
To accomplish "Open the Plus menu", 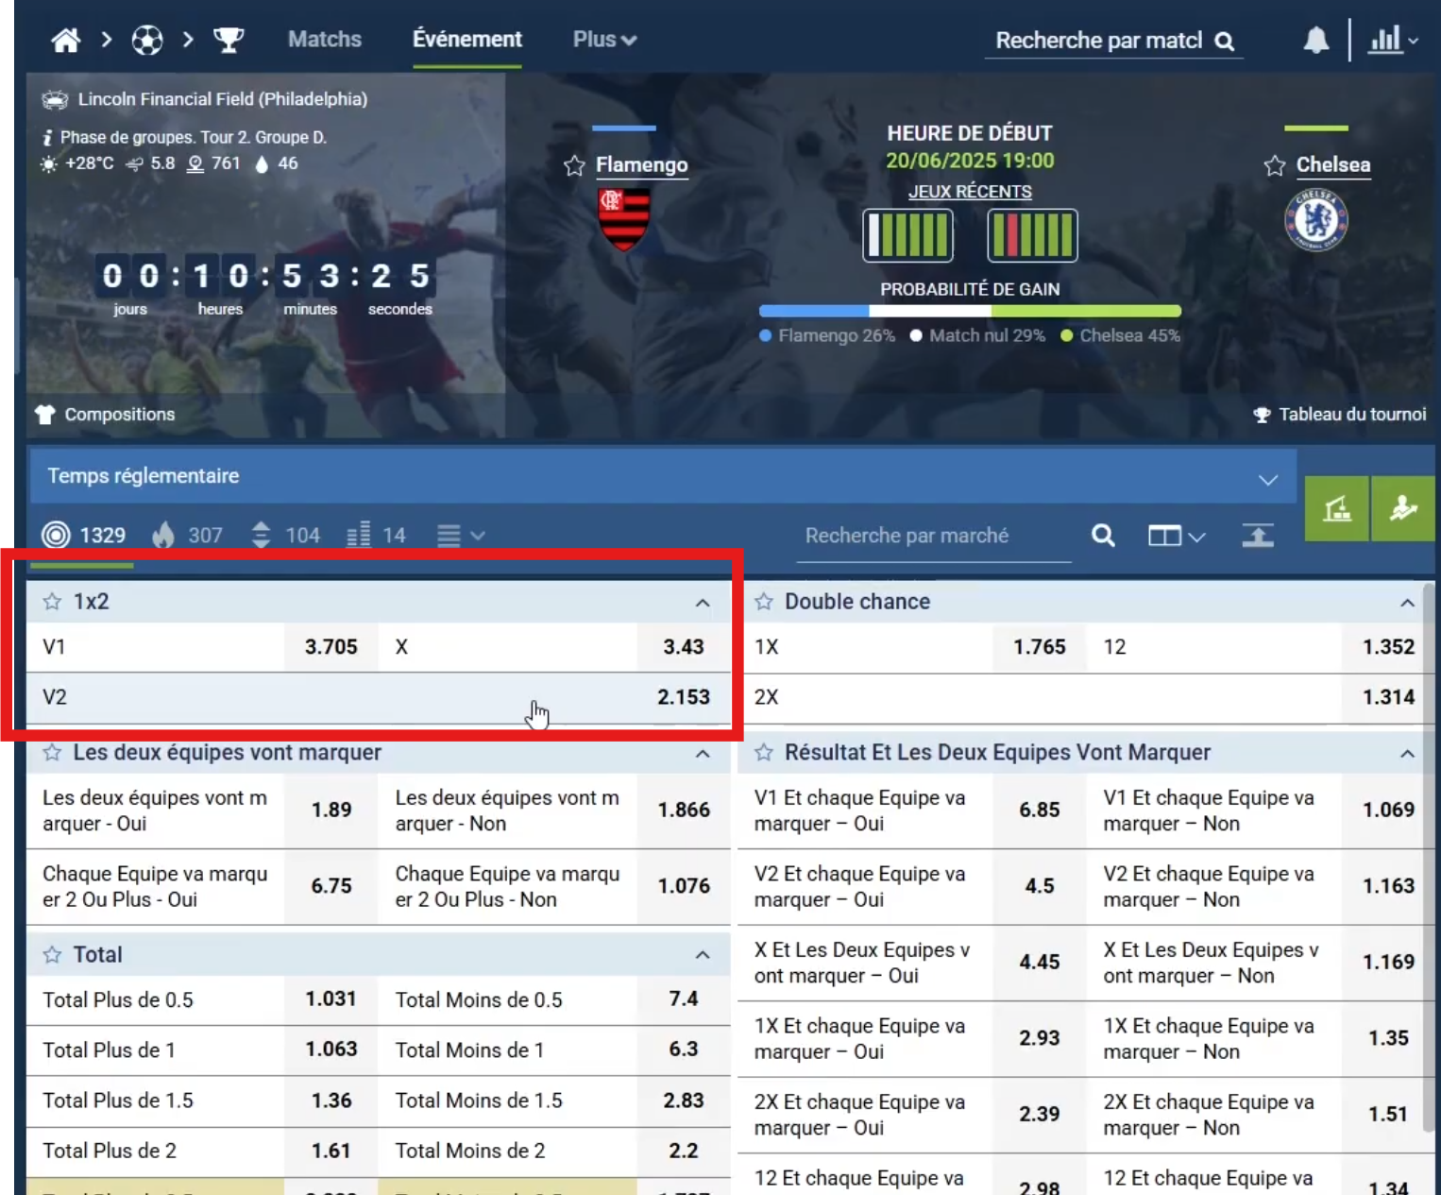I will coord(604,40).
